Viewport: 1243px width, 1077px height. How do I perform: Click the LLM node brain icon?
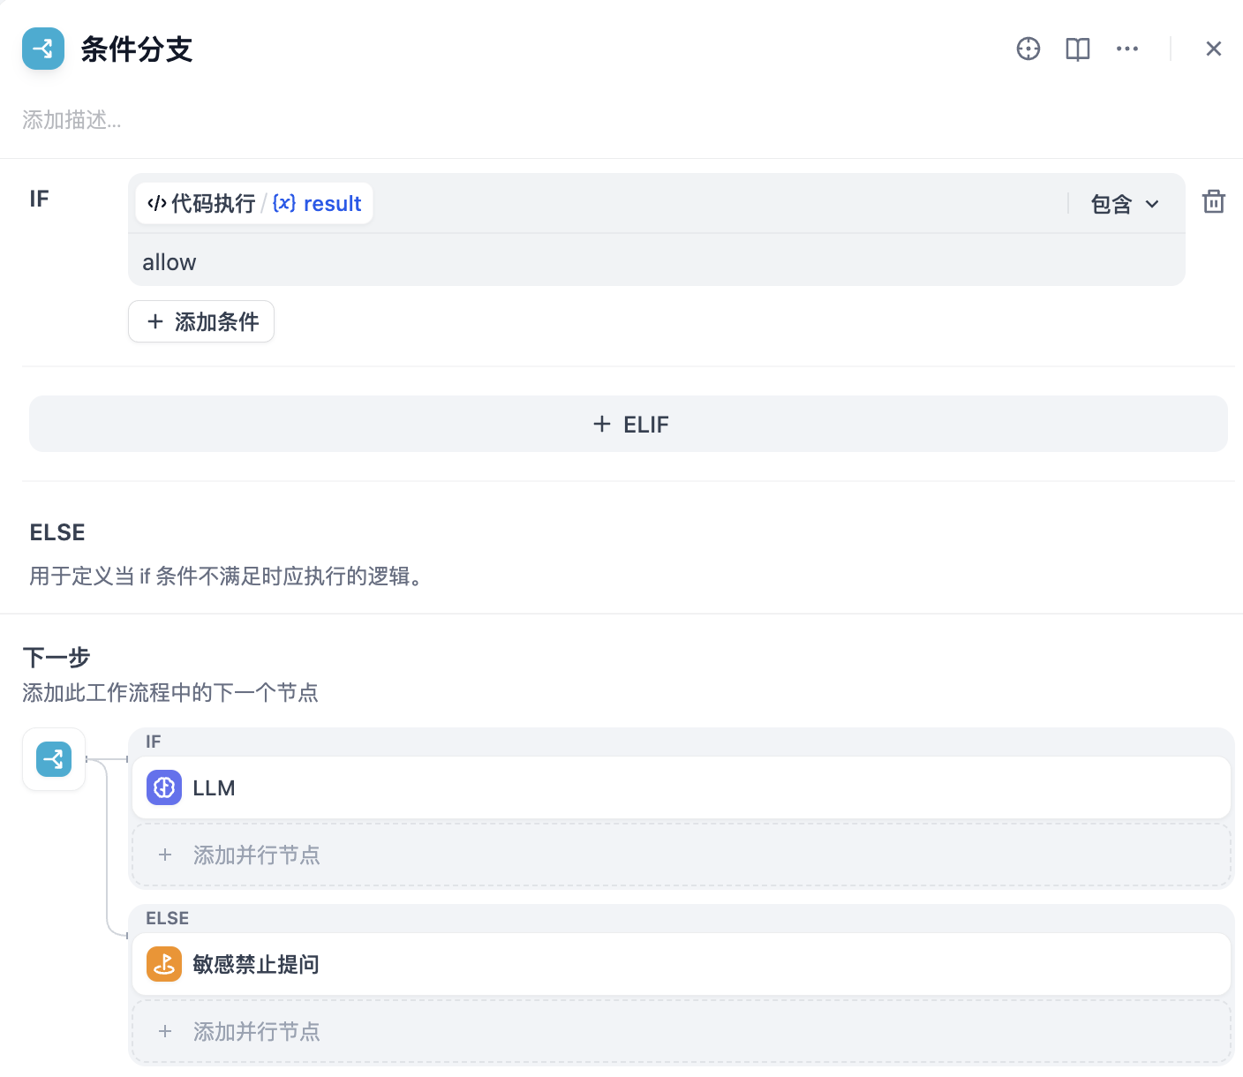click(164, 787)
